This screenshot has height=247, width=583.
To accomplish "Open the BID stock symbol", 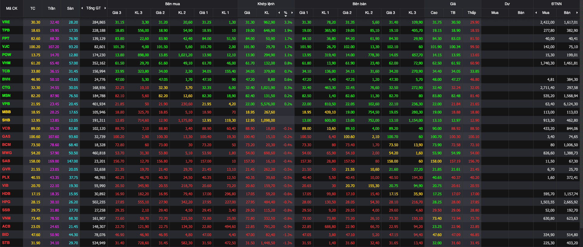I will (5, 235).
